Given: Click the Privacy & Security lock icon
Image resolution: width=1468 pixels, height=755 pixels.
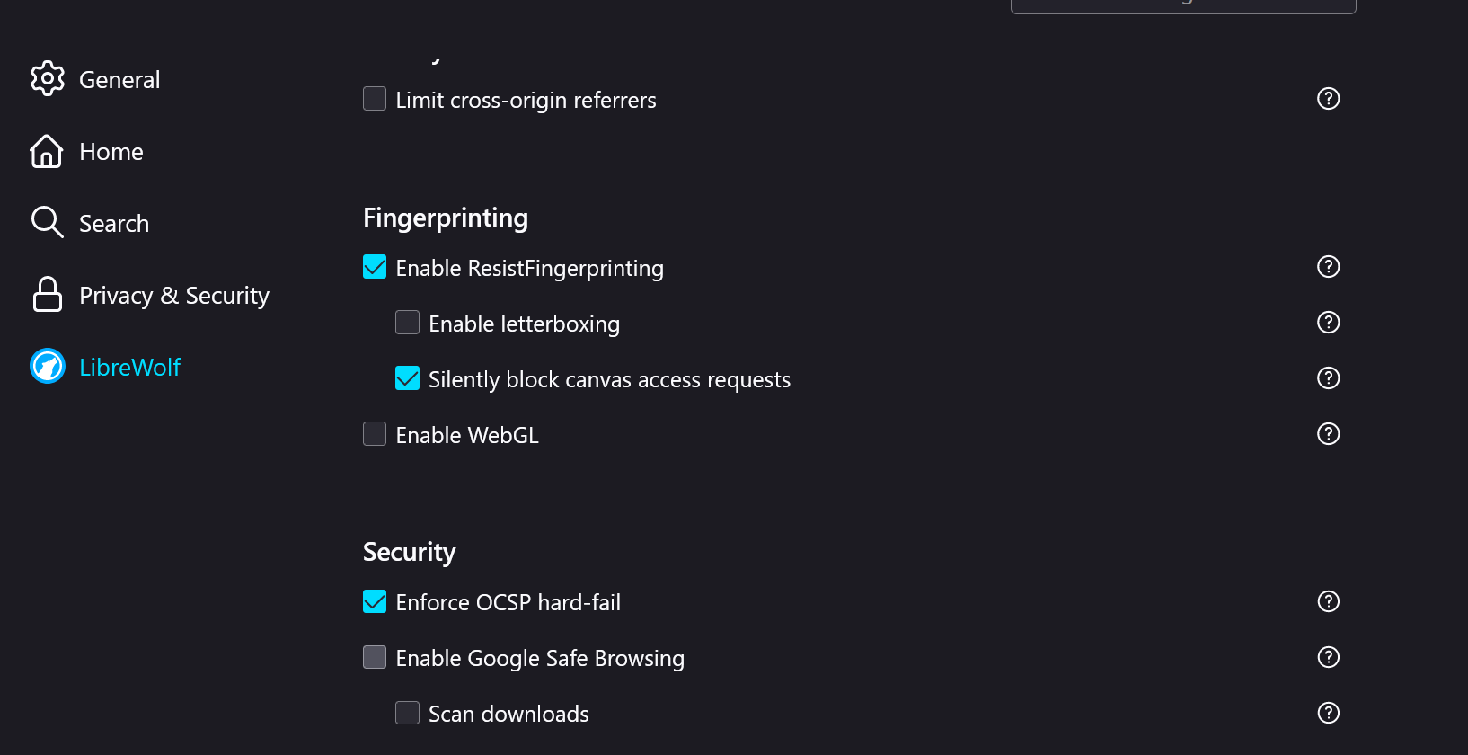Looking at the screenshot, I should point(48,295).
